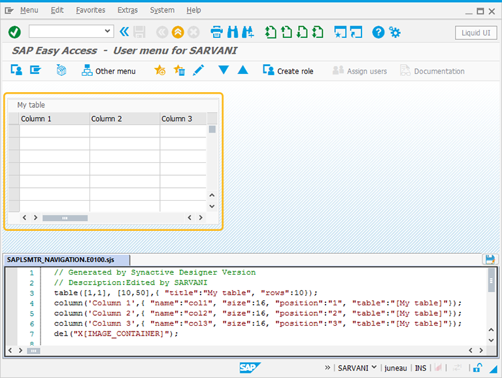
Task: Open the command field dropdown arrow
Action: (107, 31)
